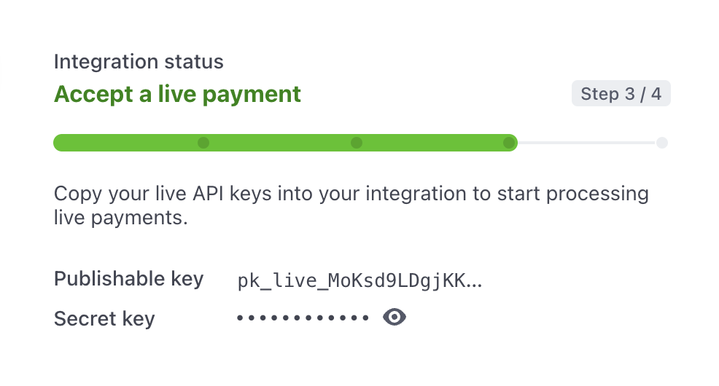The height and width of the screenshot is (386, 719).
Task: Open the "Accept a live payment" heading
Action: click(177, 94)
